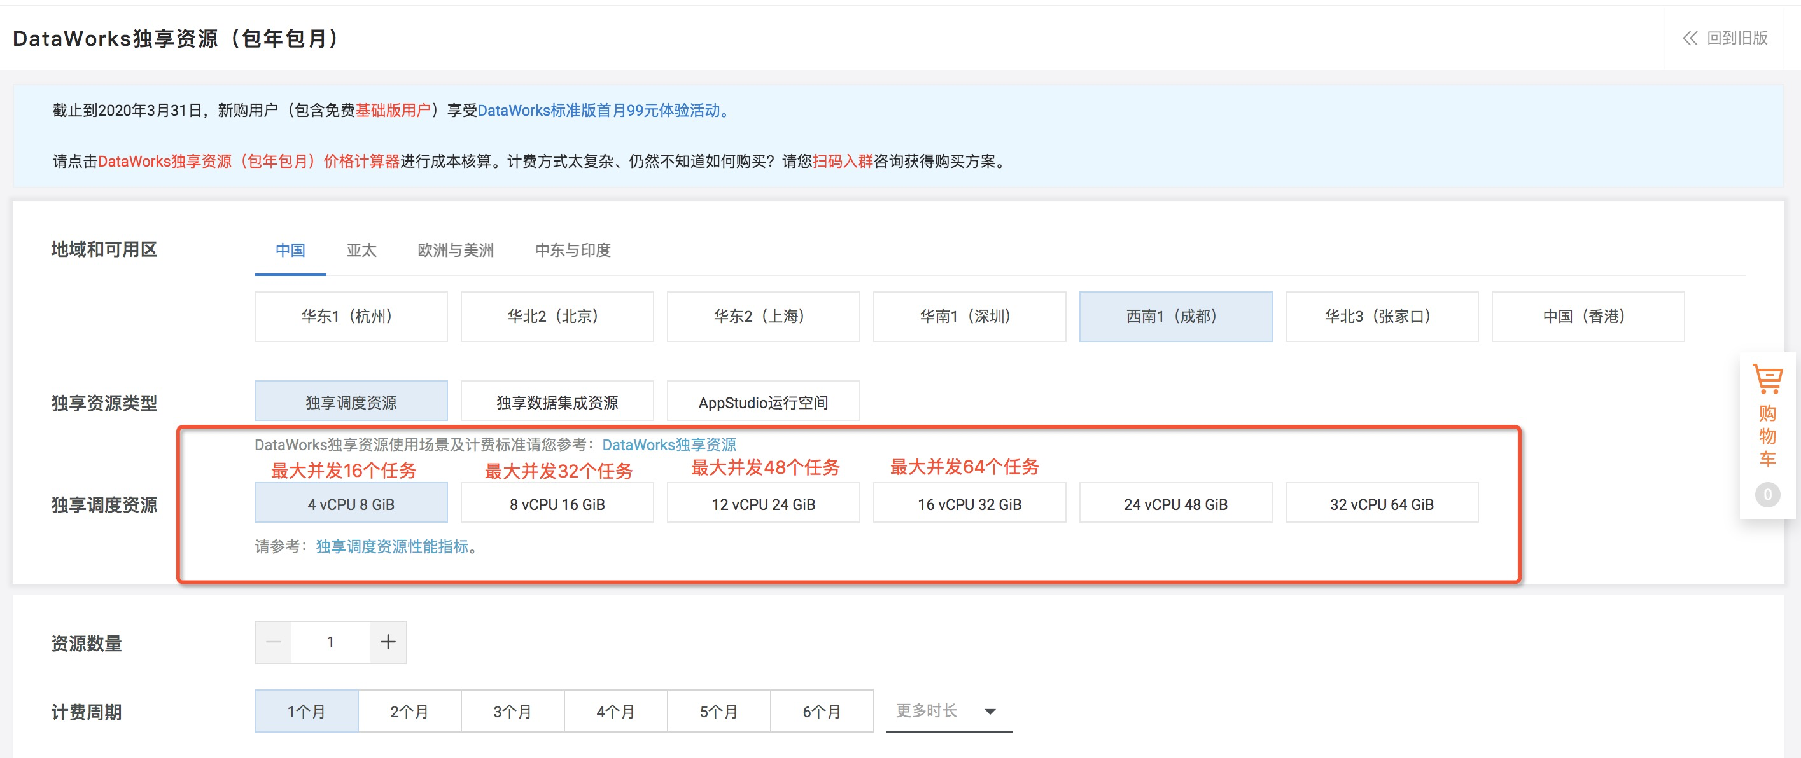1801x758 pixels.
Task: Open the 中东与印度 tab
Action: pos(573,249)
